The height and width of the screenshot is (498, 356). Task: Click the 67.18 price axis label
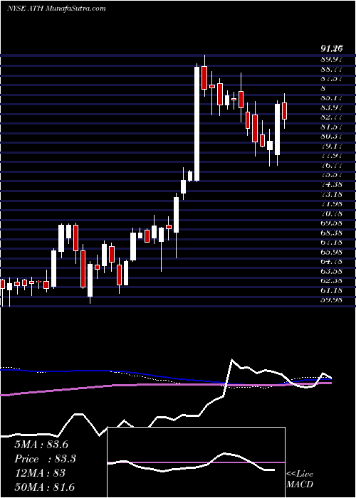coord(332,242)
